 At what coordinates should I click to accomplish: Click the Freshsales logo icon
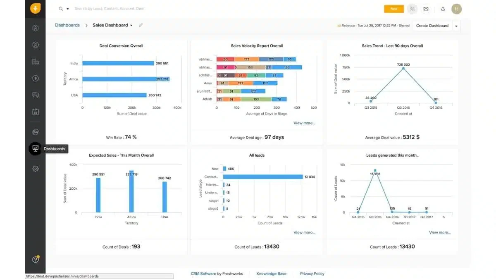tap(35, 8)
